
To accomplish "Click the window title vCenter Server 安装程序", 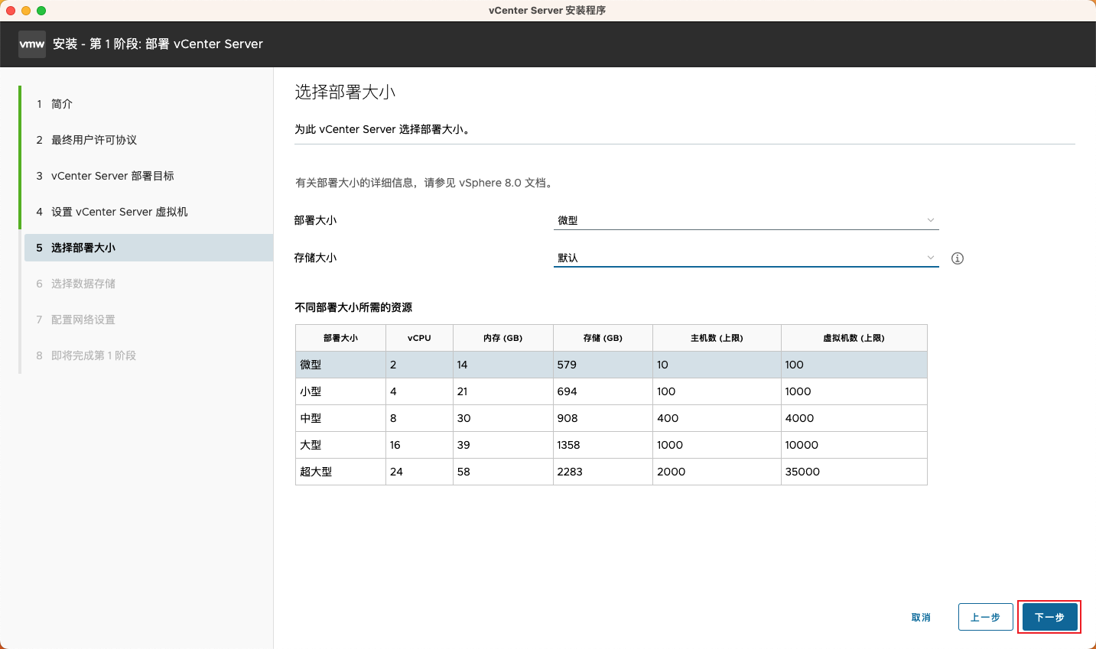I will (548, 11).
